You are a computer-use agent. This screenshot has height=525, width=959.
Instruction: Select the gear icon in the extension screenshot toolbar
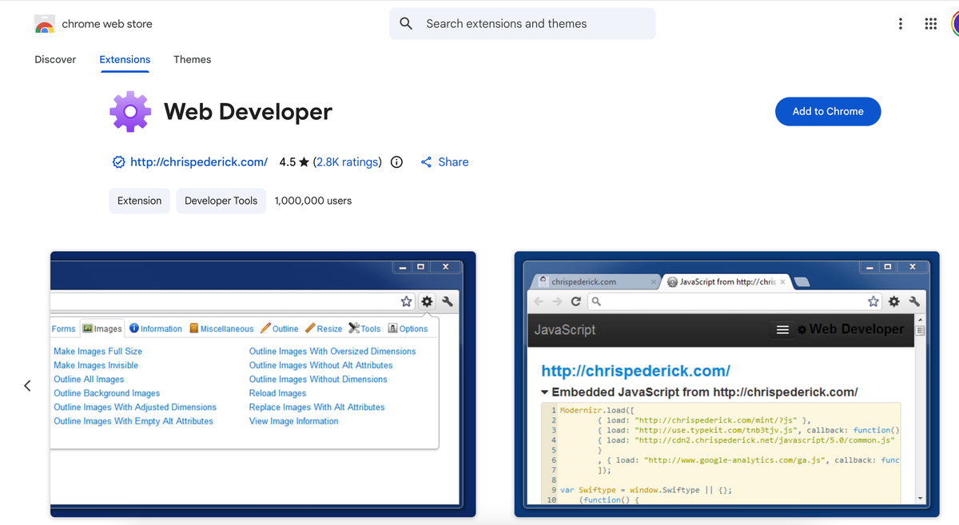point(427,301)
